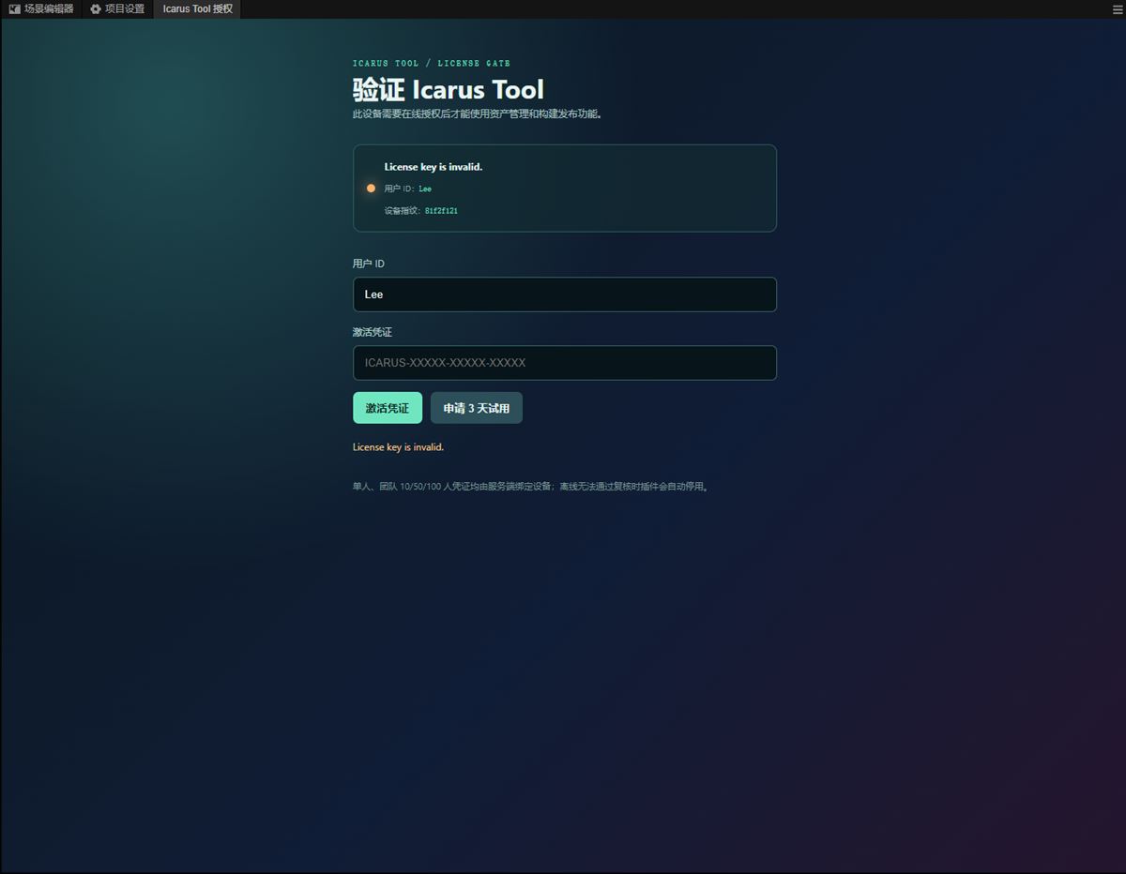
Task: Click the 此设备需要在线授权 description line
Action: point(478,114)
